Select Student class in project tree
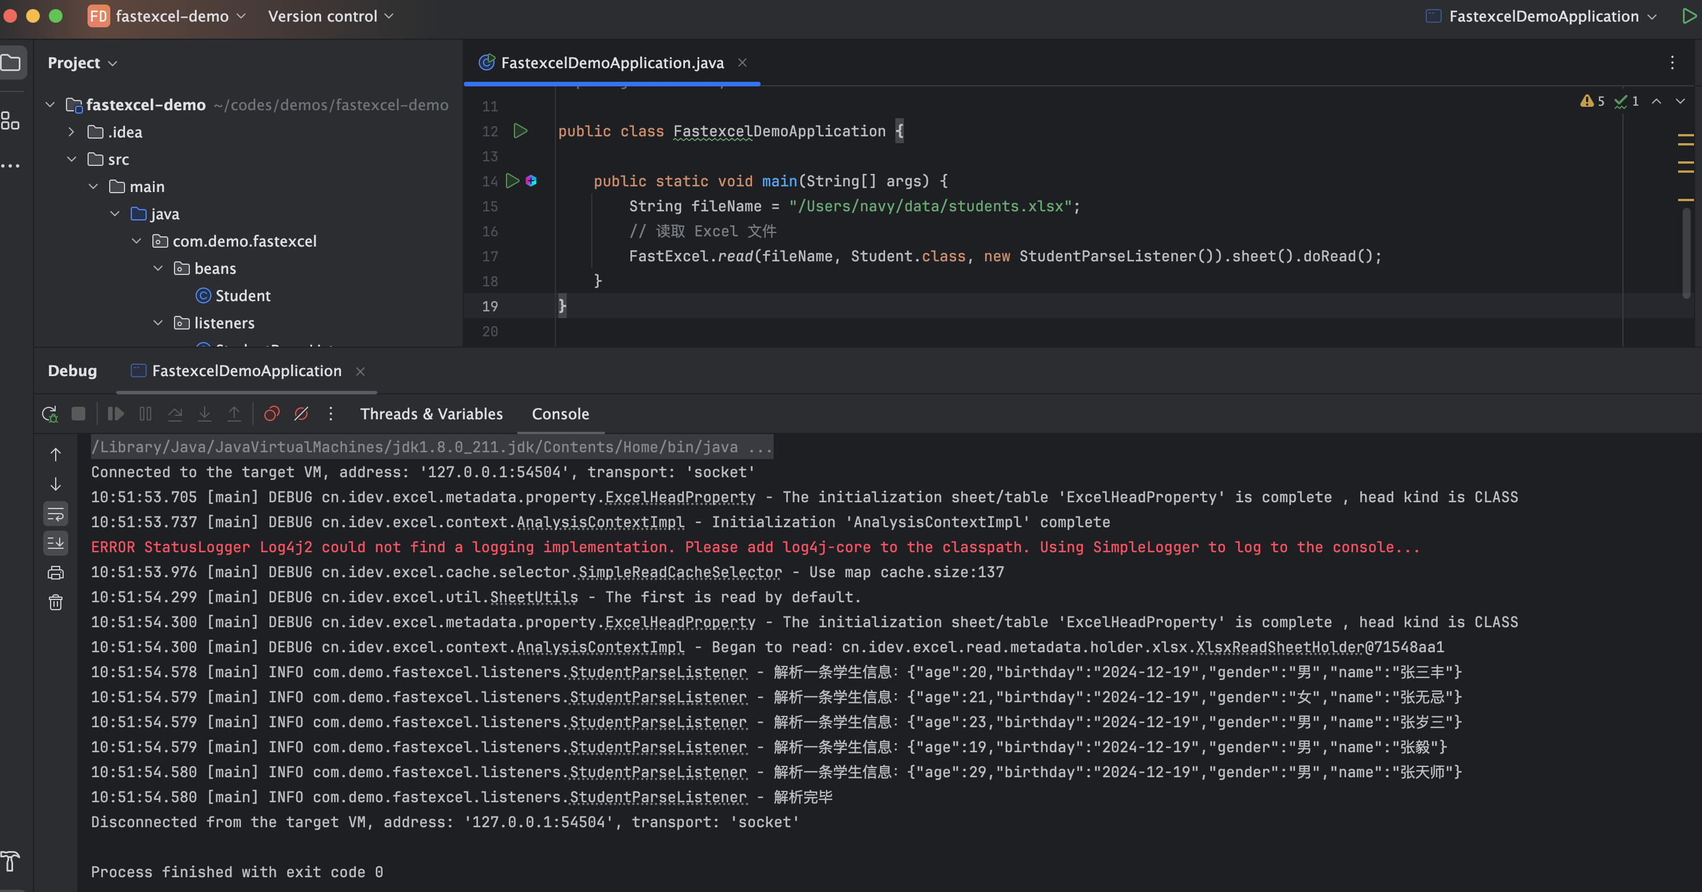This screenshot has height=892, width=1702. pos(243,296)
